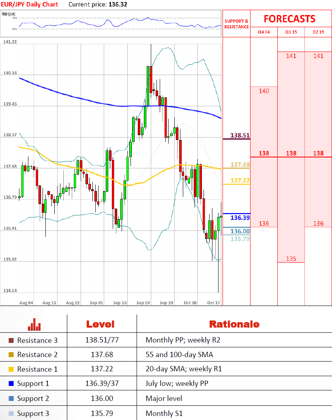Click the 141 forecast in Q2 15 column
The image size is (332, 420).
318,56
